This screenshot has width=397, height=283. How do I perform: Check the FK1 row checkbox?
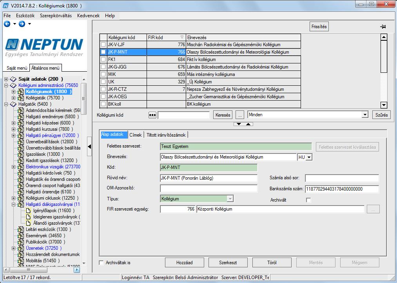point(103,59)
